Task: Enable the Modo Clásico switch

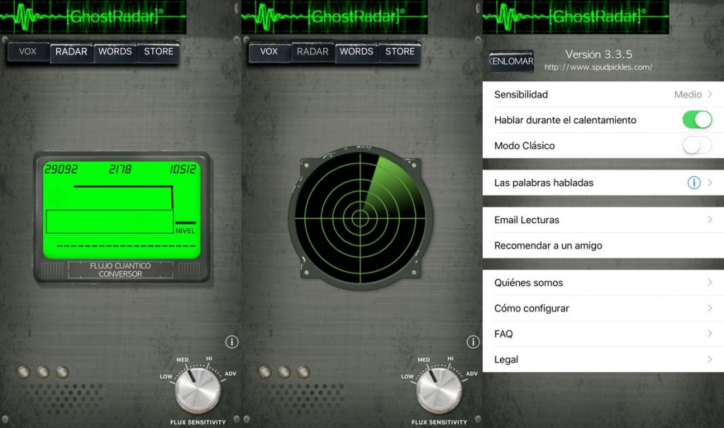Action: [x=696, y=145]
